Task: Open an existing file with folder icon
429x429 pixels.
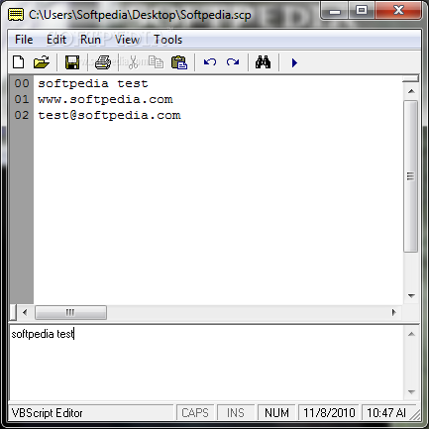Action: 42,62
